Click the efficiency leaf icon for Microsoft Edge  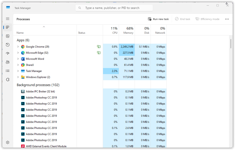pyautogui.click(x=99, y=53)
